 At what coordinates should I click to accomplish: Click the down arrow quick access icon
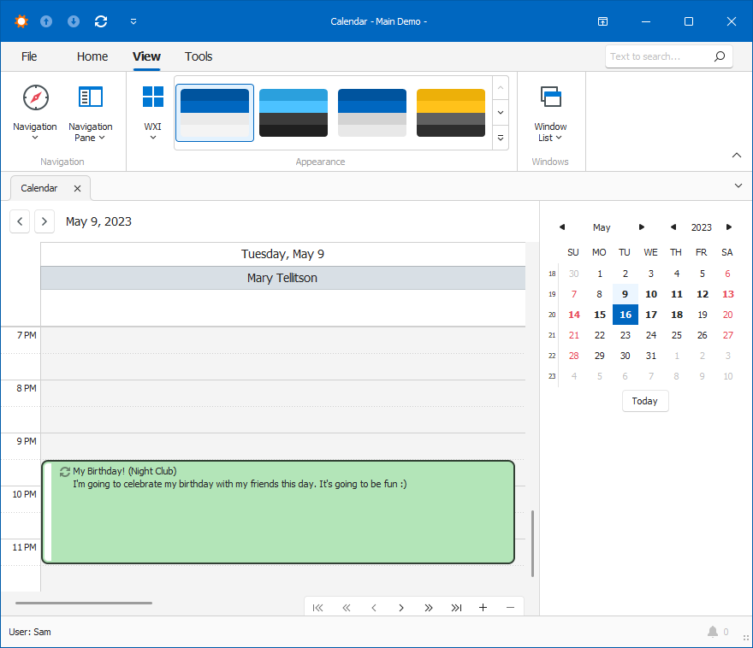pos(74,21)
